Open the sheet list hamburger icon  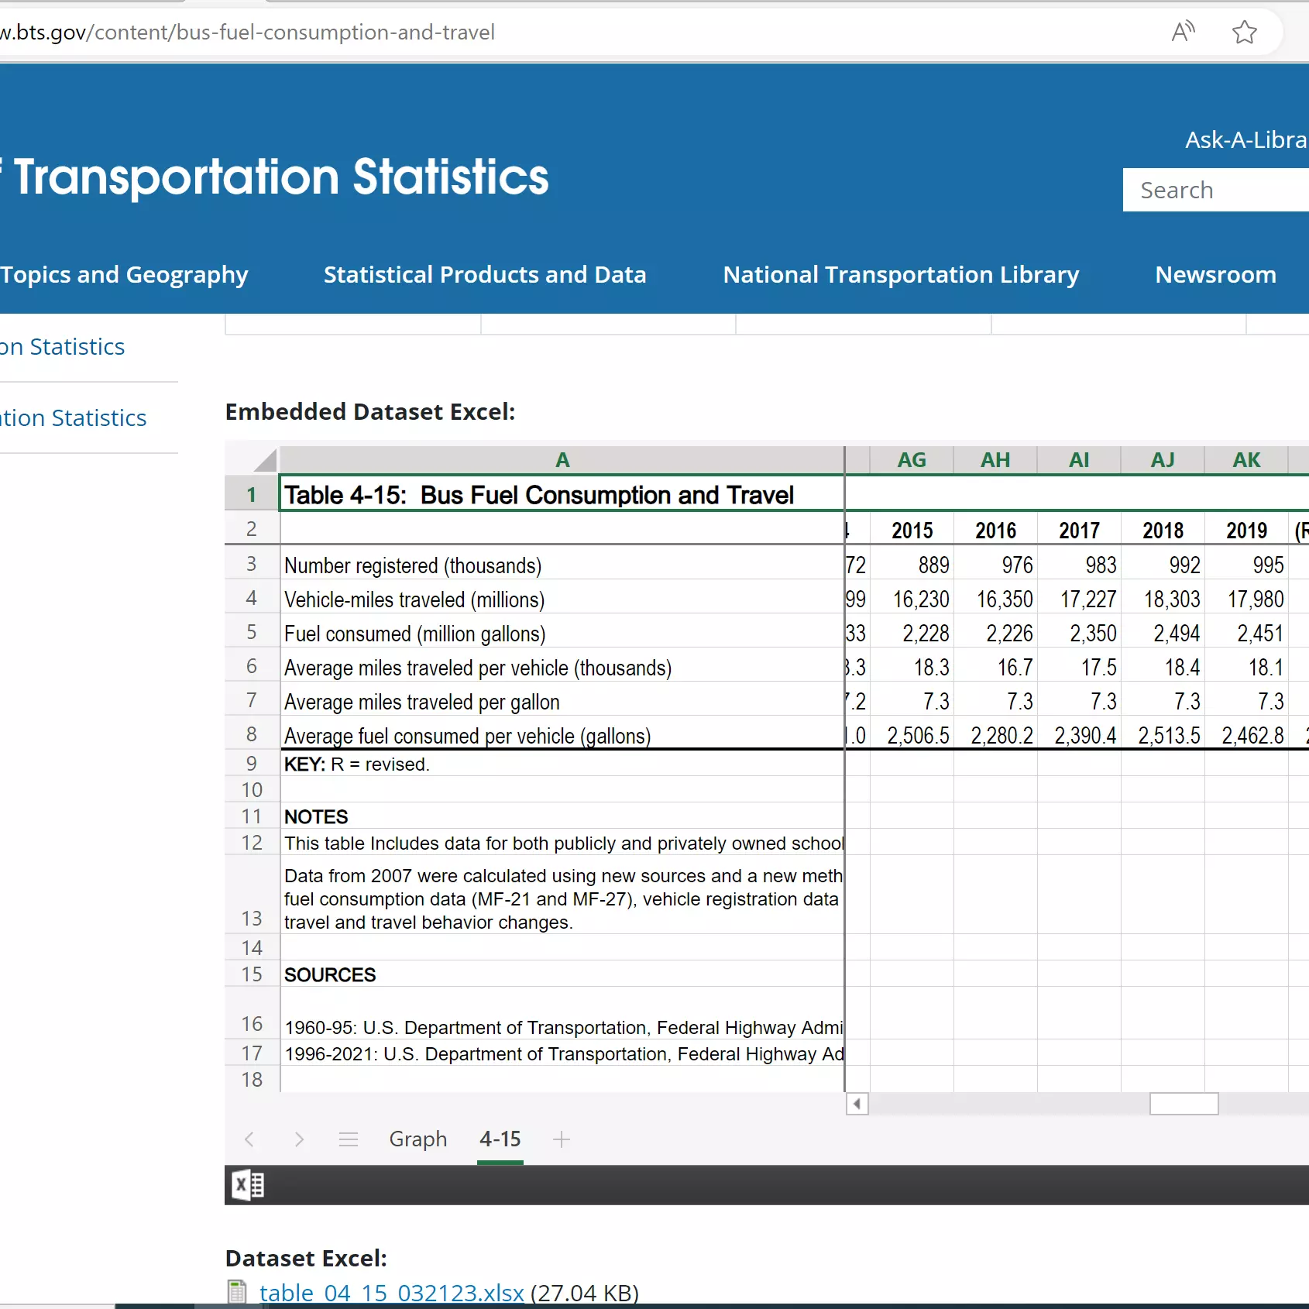pos(348,1139)
